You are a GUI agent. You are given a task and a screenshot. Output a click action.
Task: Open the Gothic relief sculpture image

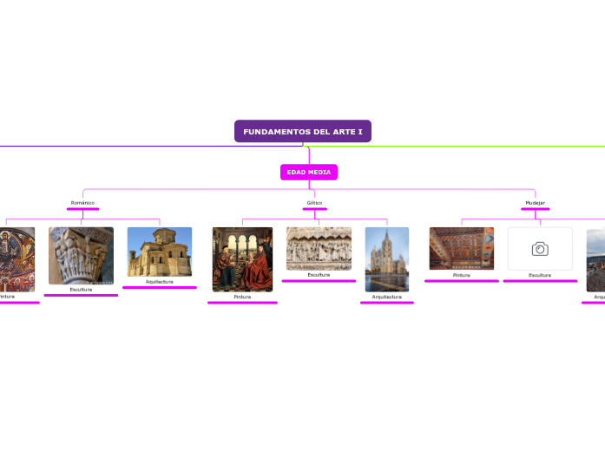[319, 249]
